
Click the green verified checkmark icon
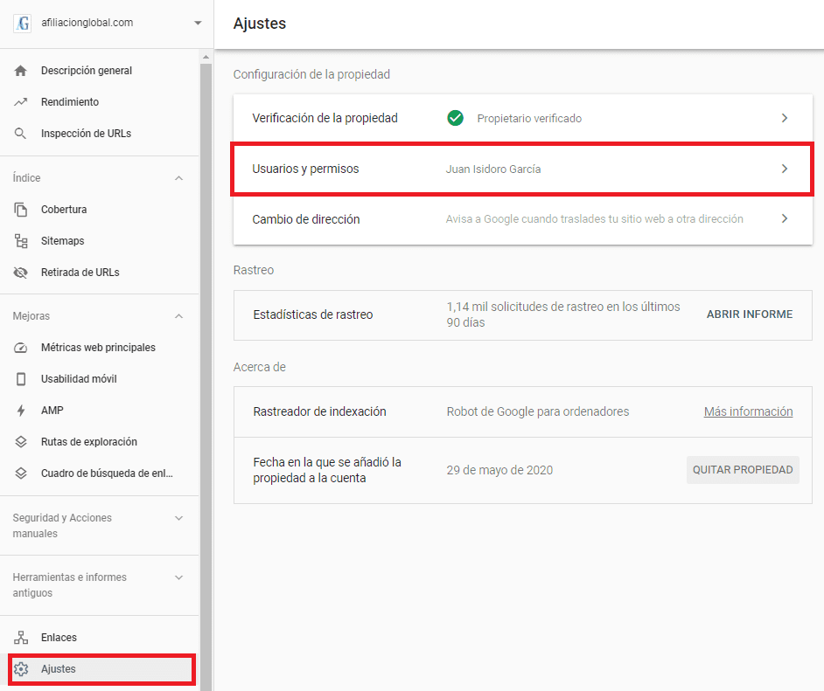(455, 118)
